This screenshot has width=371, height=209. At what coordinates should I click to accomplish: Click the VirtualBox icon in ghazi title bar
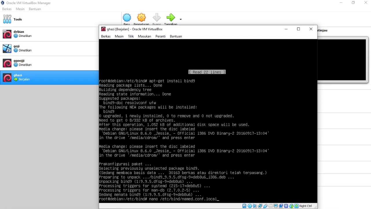coord(103,29)
